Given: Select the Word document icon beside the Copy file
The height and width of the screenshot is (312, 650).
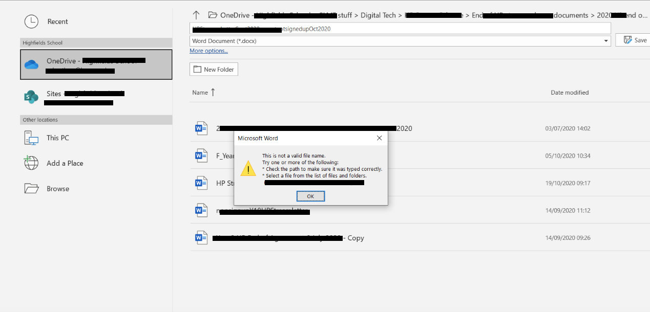Looking at the screenshot, I should point(201,237).
